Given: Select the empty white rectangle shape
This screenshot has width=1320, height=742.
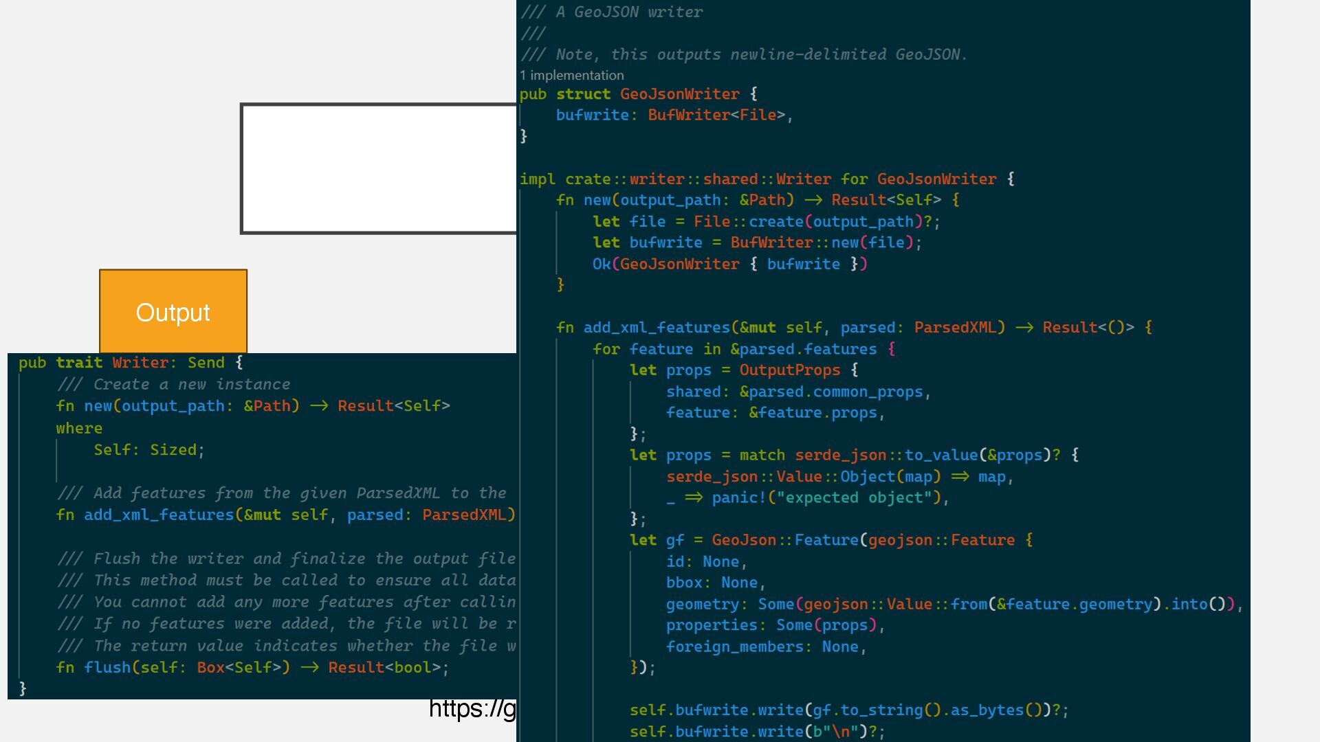Looking at the screenshot, I should (378, 169).
